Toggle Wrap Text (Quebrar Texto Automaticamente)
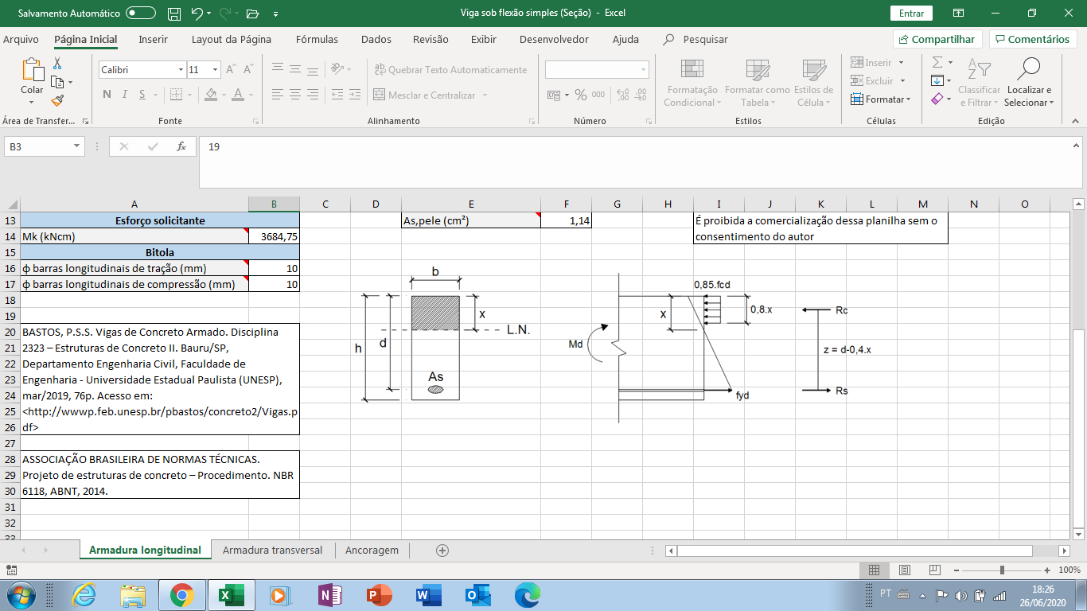The height and width of the screenshot is (611, 1087). pos(450,70)
